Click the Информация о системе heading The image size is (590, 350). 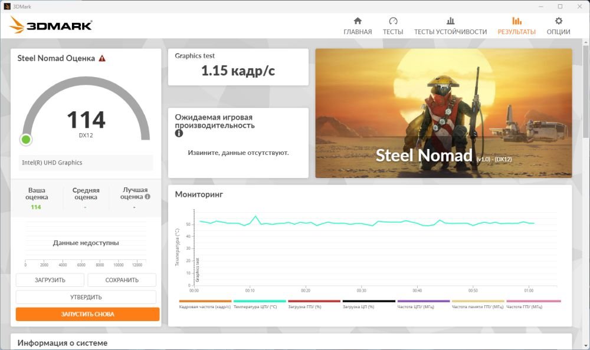click(x=63, y=343)
